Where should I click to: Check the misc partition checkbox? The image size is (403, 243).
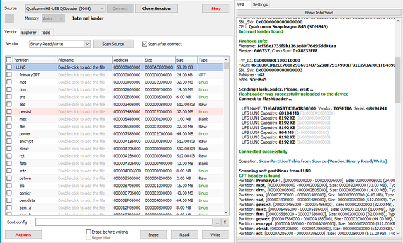coord(9,119)
